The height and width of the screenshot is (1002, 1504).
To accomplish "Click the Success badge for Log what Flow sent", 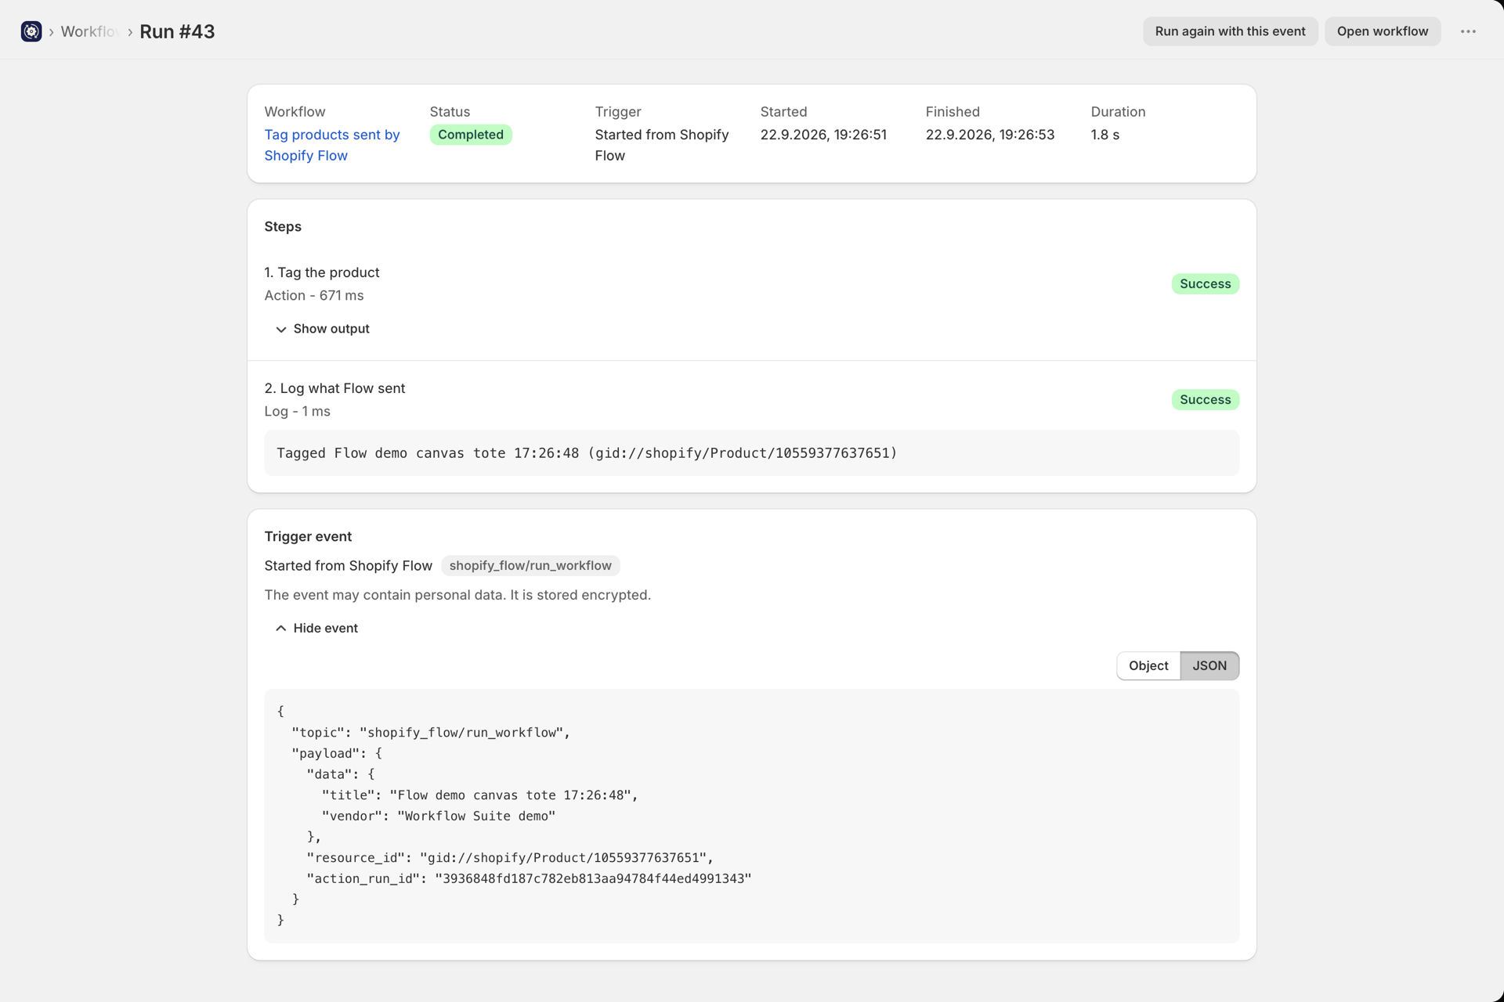I will click(1205, 400).
